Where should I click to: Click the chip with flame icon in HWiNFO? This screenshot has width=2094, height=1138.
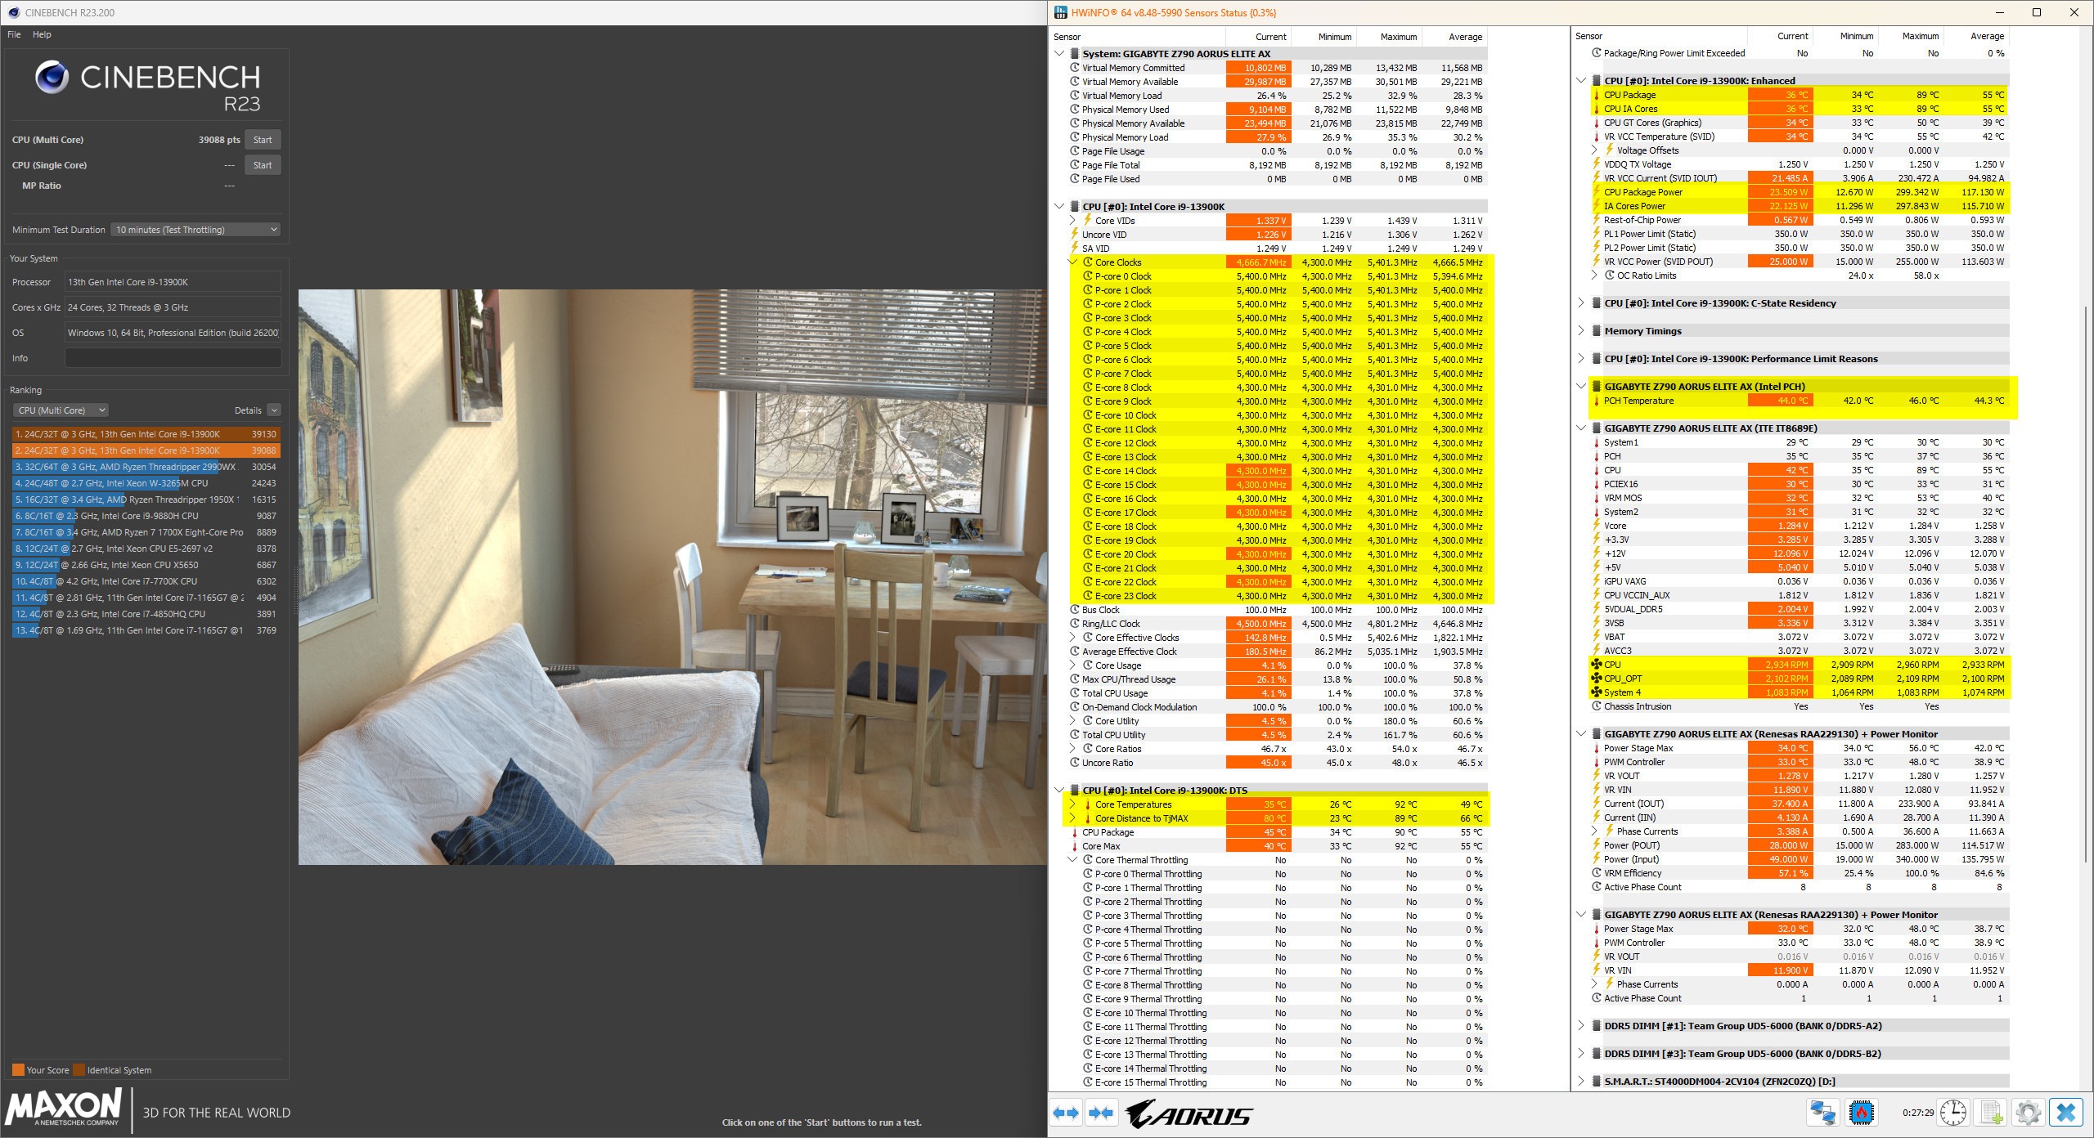click(1861, 1113)
